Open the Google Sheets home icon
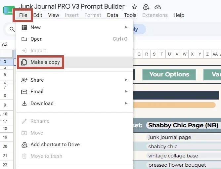 tap(9, 10)
